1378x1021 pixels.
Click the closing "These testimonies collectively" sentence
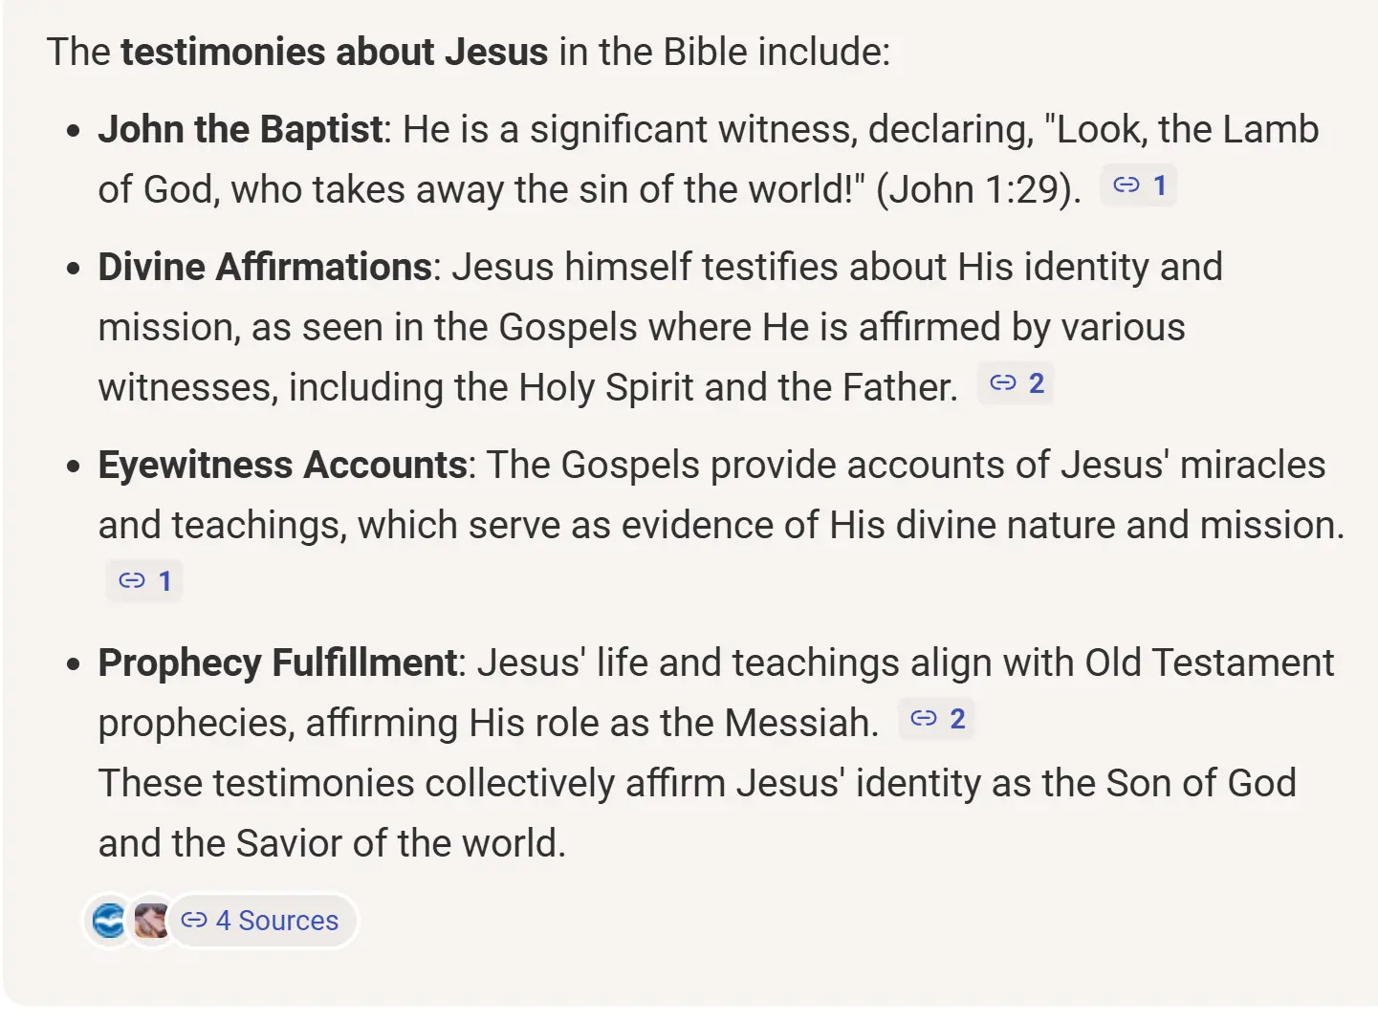click(x=696, y=783)
